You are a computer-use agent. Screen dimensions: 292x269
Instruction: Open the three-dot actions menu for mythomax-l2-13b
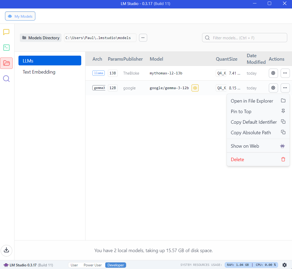[x=285, y=73]
